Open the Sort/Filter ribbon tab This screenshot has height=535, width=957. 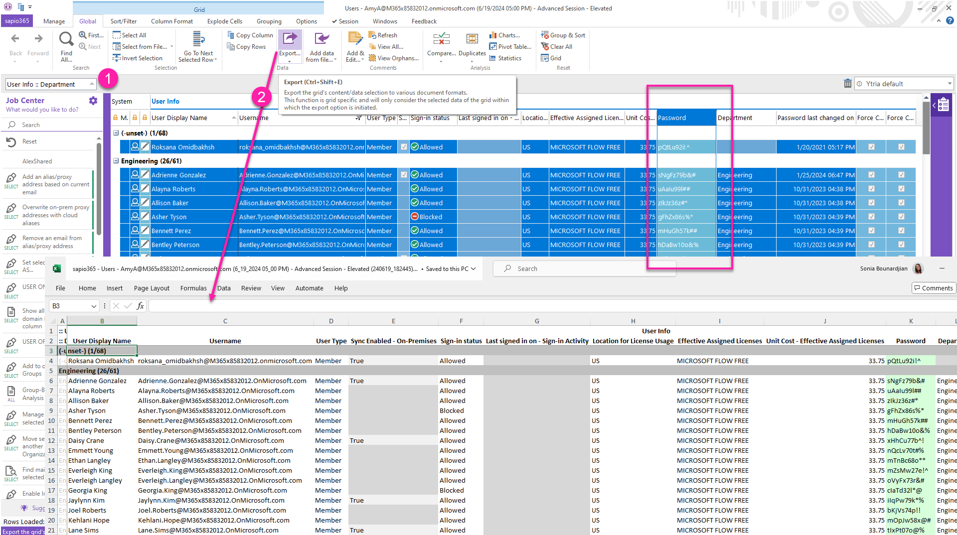[x=124, y=21]
